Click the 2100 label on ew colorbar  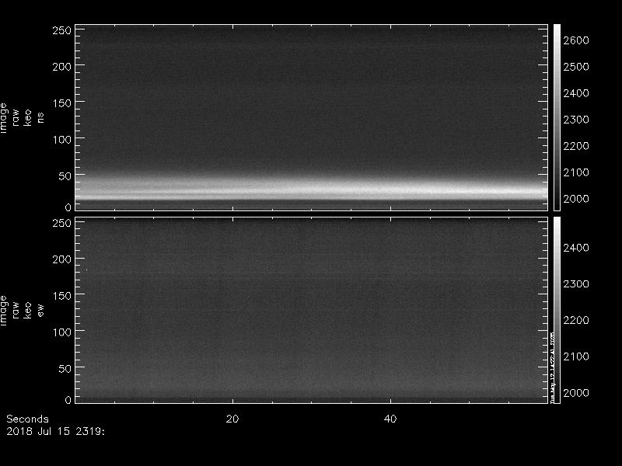pos(576,356)
